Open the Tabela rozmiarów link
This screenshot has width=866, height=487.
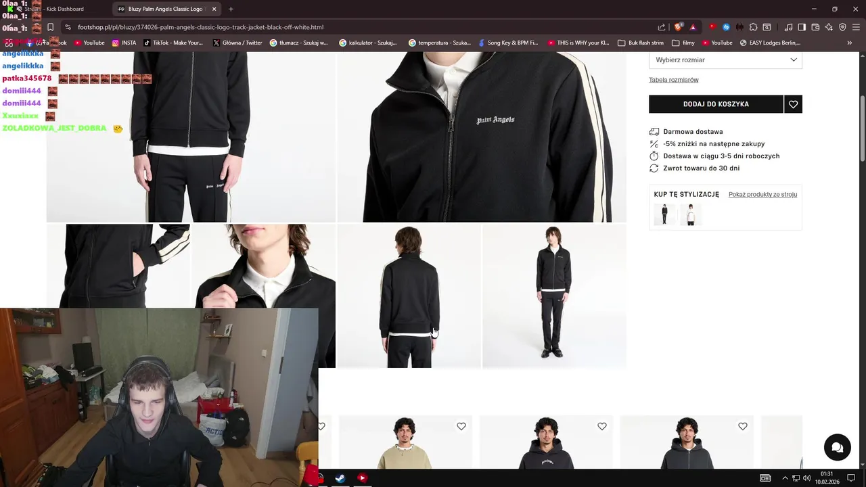[x=673, y=80]
